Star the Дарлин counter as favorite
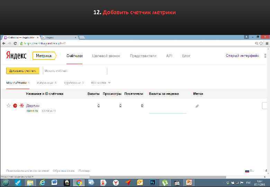This screenshot has height=187, width=270. tap(8, 106)
